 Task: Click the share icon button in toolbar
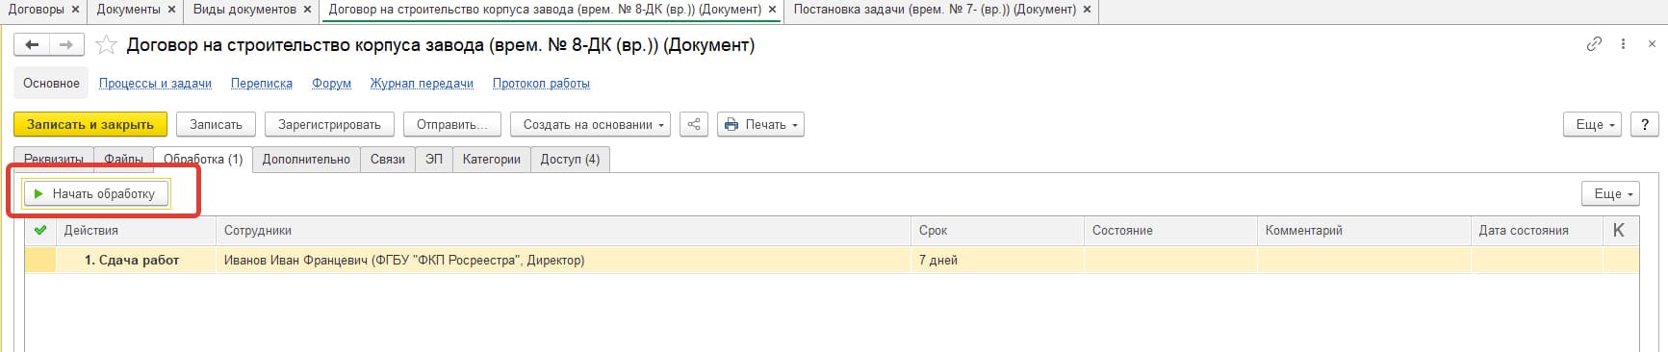click(693, 124)
